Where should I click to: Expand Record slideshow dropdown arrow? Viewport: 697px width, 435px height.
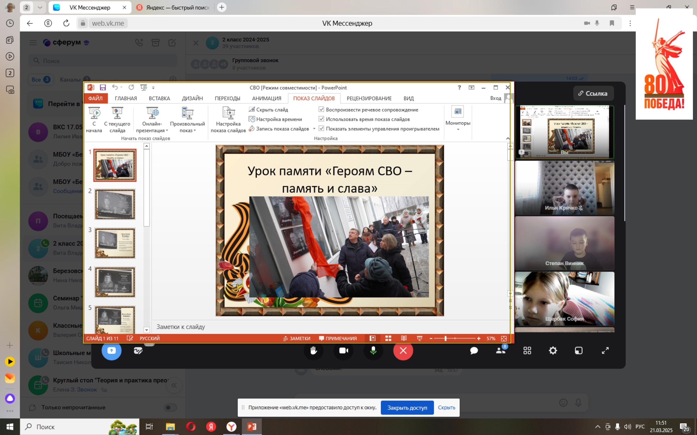(314, 129)
